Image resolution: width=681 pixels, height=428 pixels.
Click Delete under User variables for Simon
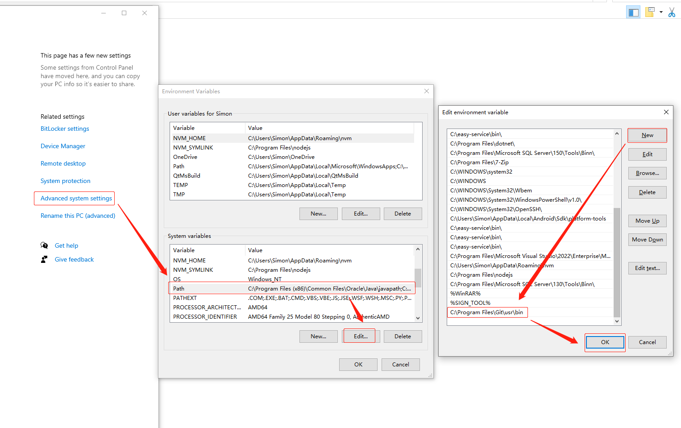pyautogui.click(x=403, y=214)
